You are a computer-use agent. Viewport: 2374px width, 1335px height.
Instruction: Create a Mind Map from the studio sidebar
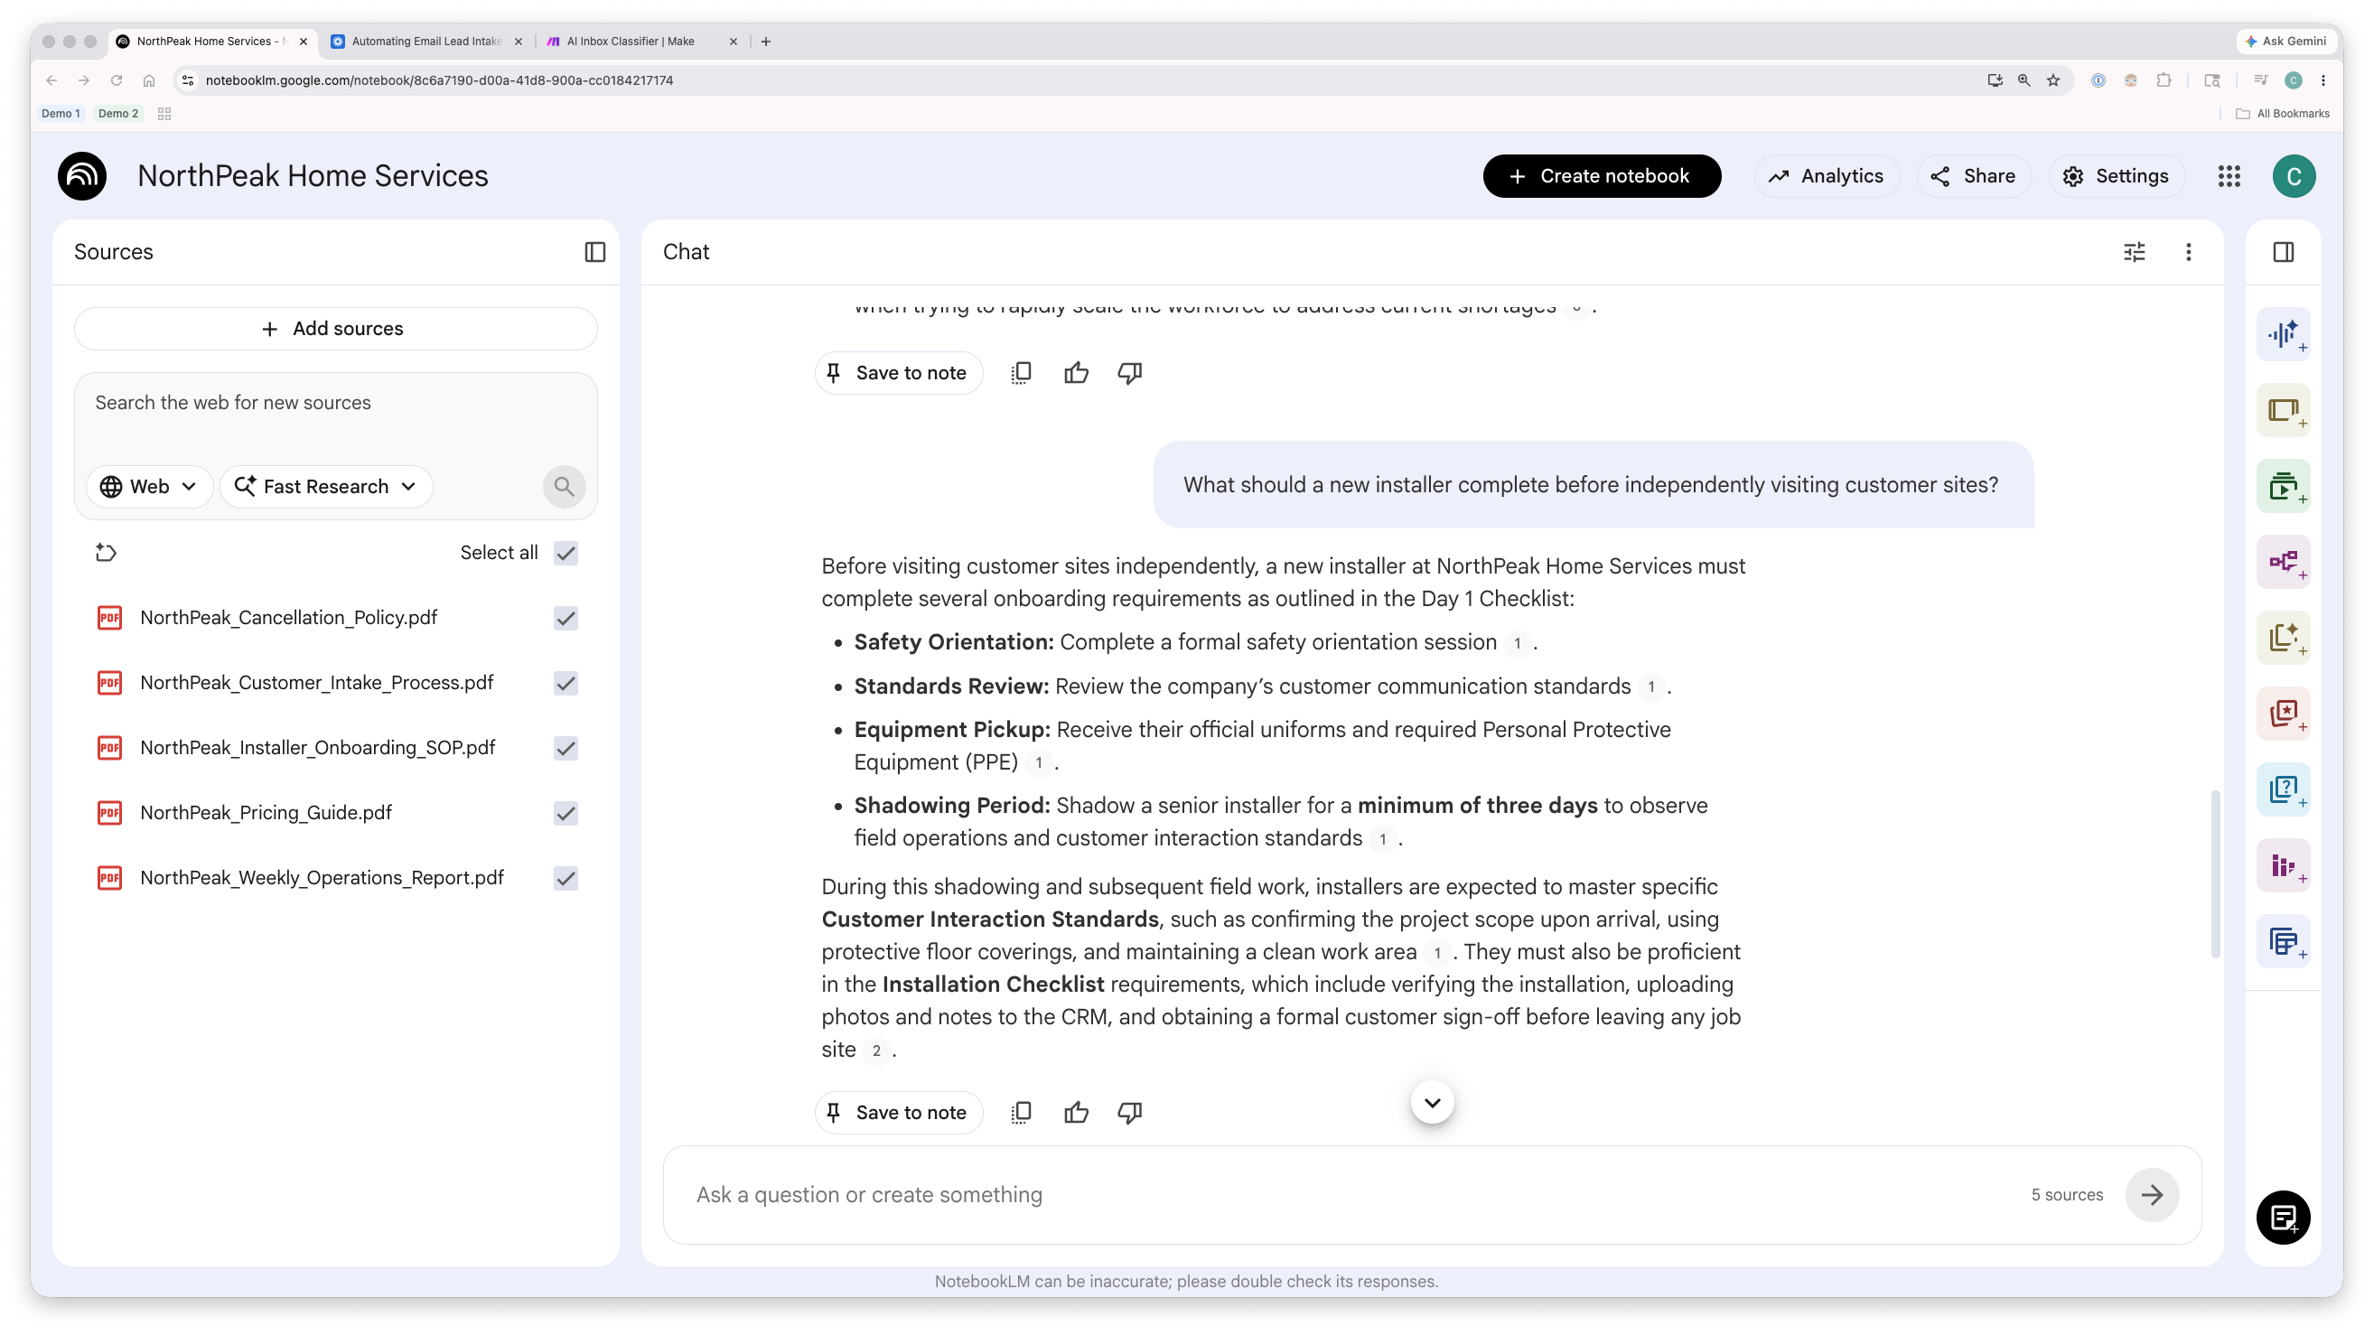pyautogui.click(x=2284, y=562)
